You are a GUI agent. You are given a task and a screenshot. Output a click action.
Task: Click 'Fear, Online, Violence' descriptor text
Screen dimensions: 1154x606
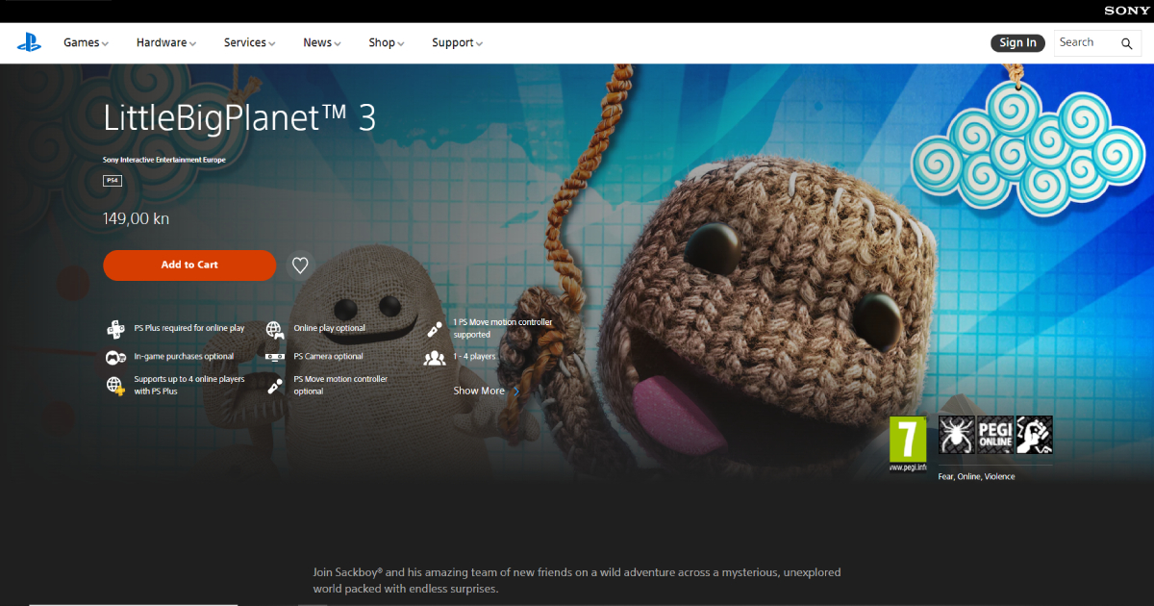(x=976, y=477)
